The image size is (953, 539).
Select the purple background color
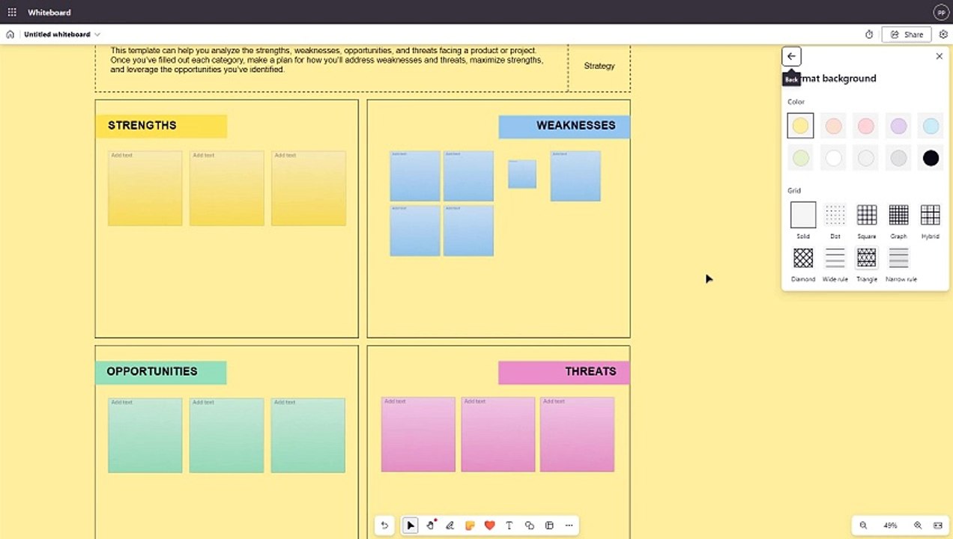[898, 126]
